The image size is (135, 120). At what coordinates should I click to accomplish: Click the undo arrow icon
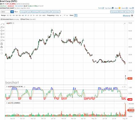(2, 50)
